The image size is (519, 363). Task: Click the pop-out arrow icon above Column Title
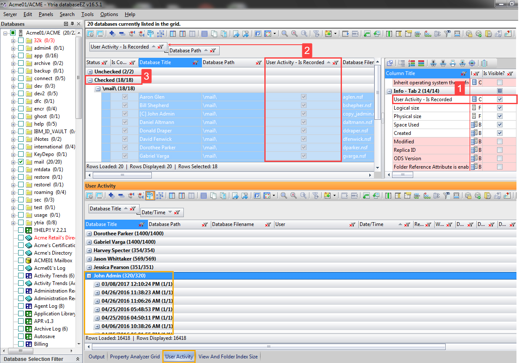[390, 63]
